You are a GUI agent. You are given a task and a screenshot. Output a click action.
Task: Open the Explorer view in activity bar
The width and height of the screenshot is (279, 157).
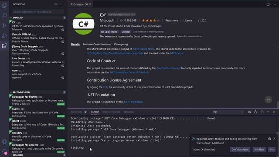pyautogui.click(x=4, y=5)
